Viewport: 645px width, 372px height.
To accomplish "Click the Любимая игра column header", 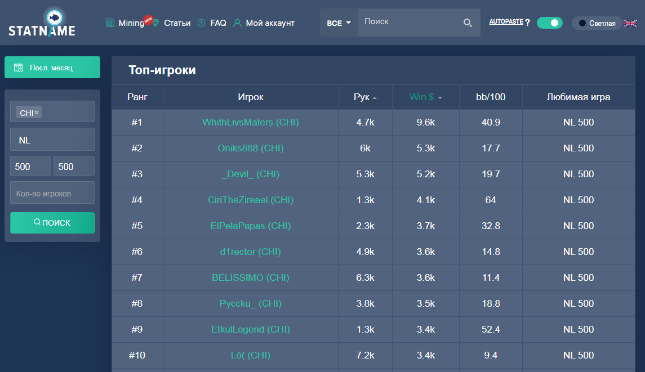I will [x=579, y=97].
